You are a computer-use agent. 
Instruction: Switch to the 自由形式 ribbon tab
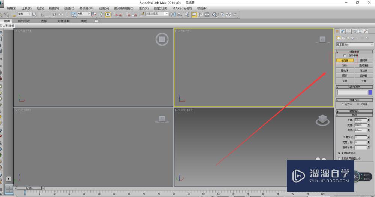24,21
